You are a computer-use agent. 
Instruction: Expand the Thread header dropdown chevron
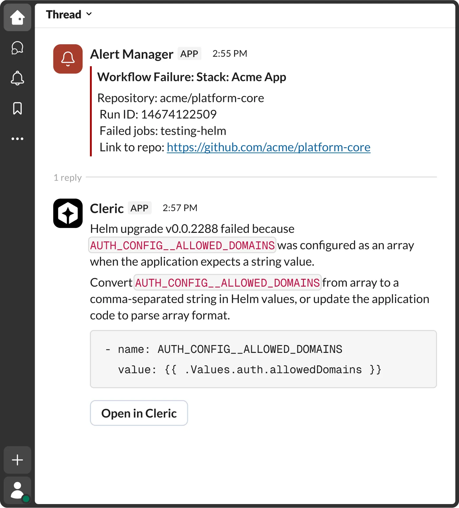tap(89, 14)
